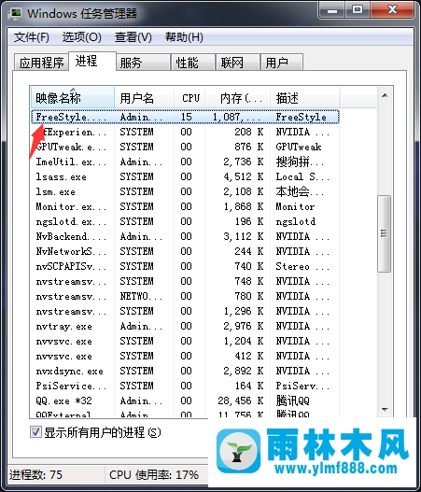The image size is (421, 492).
Task: Switch to the 应用程序 tab
Action: [41, 63]
